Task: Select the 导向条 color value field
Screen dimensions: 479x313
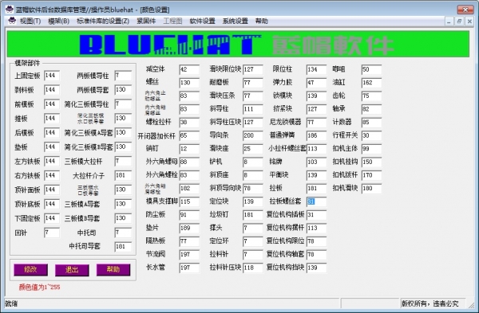Action: (253, 135)
